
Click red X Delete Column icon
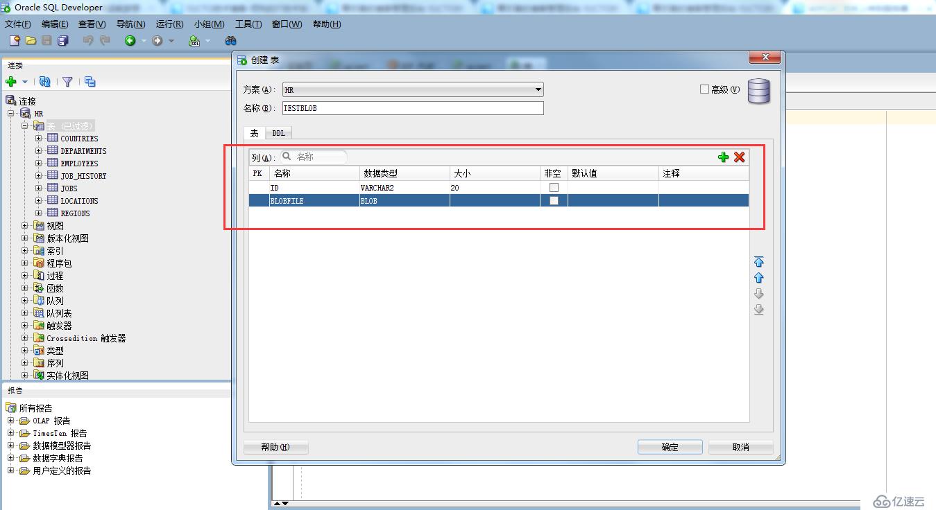pos(740,157)
